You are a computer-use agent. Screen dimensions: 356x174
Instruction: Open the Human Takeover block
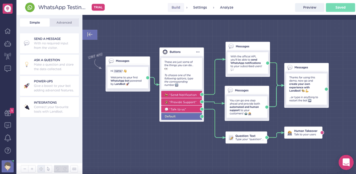[x=303, y=133]
